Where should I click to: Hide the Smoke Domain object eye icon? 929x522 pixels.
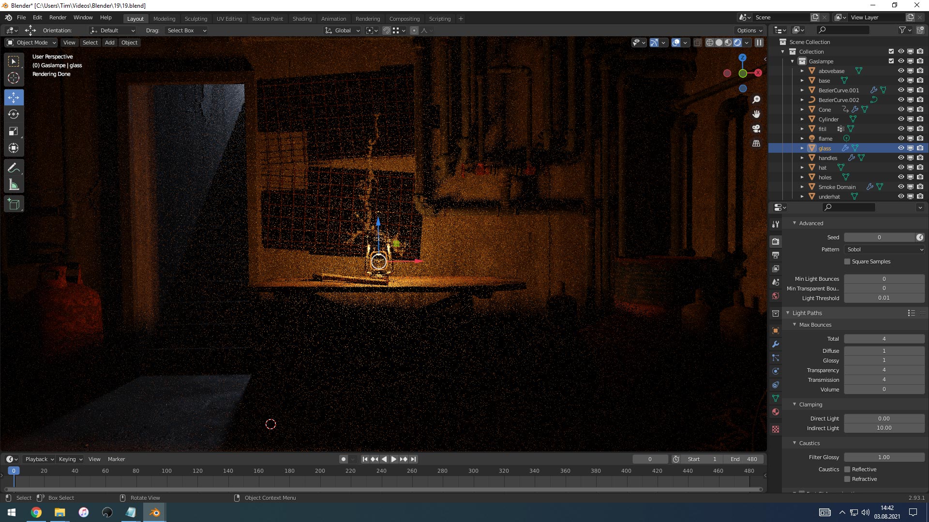901,187
